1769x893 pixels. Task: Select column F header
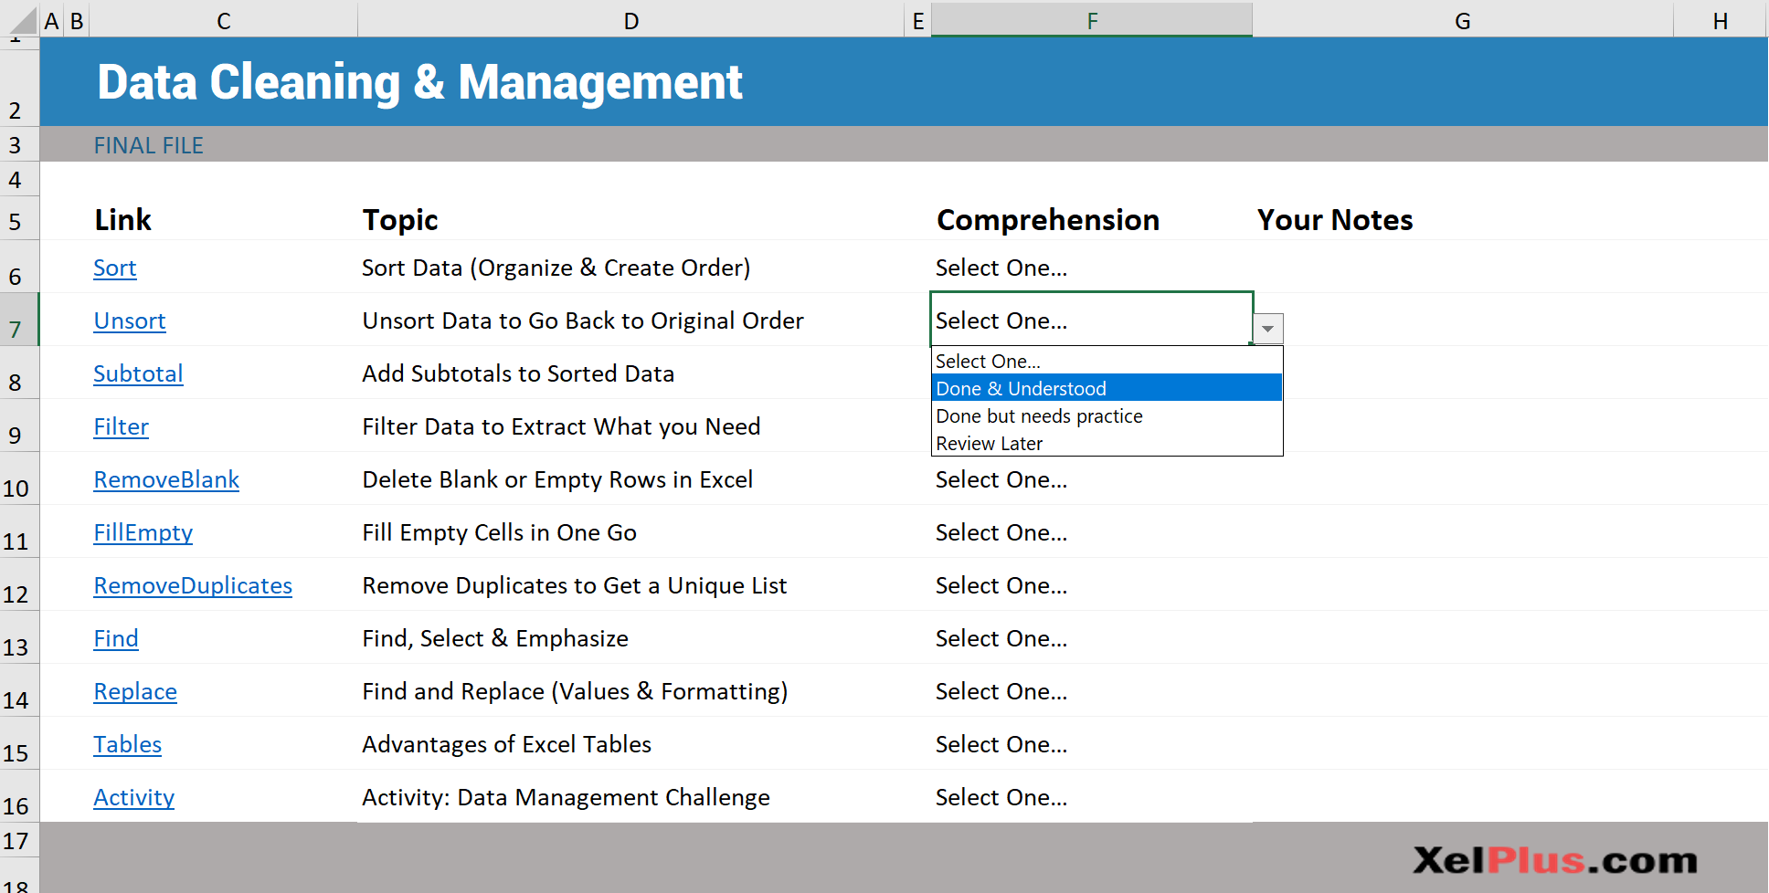click(1092, 20)
